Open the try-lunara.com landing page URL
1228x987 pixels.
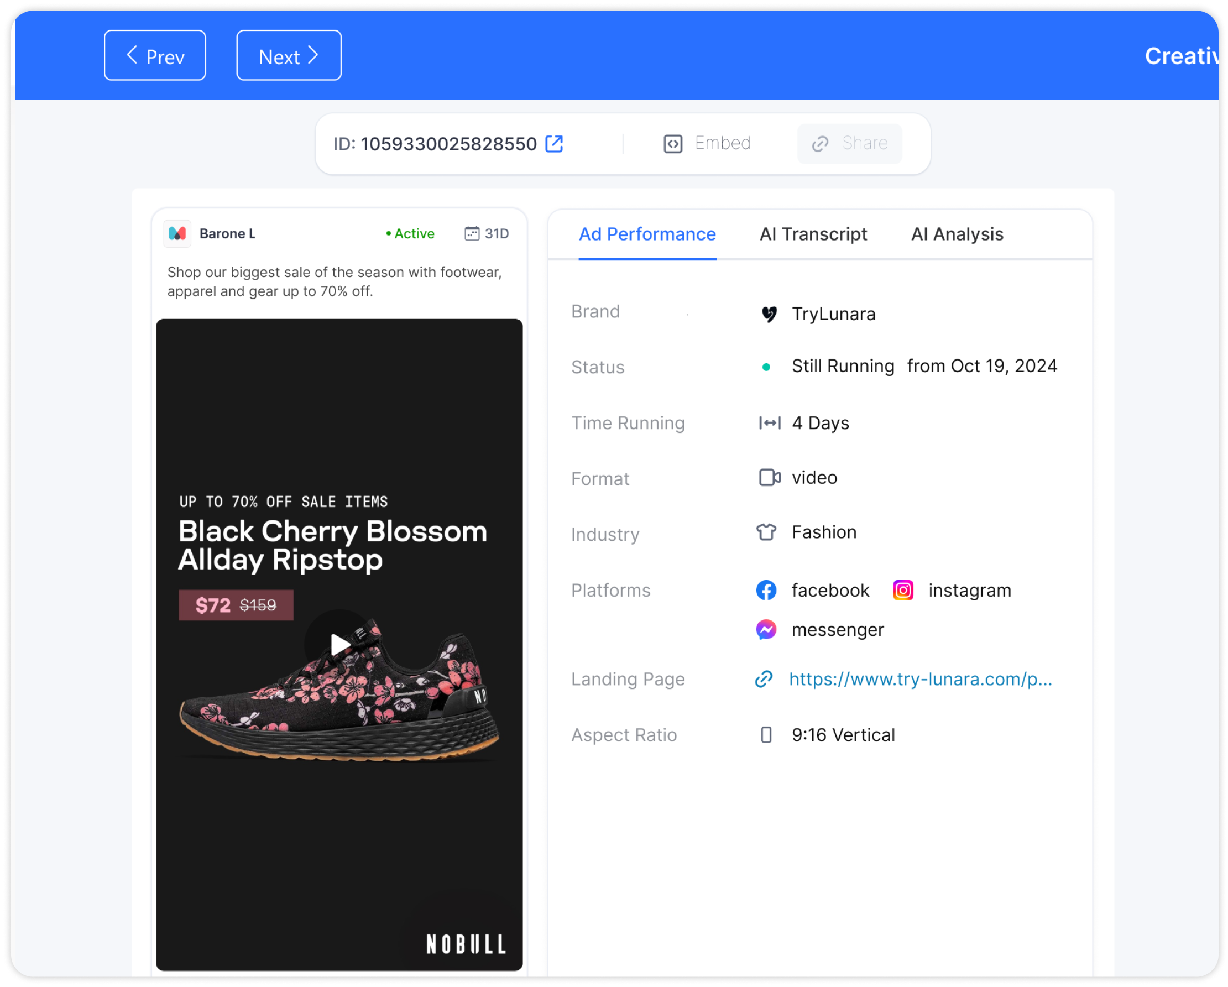point(921,679)
